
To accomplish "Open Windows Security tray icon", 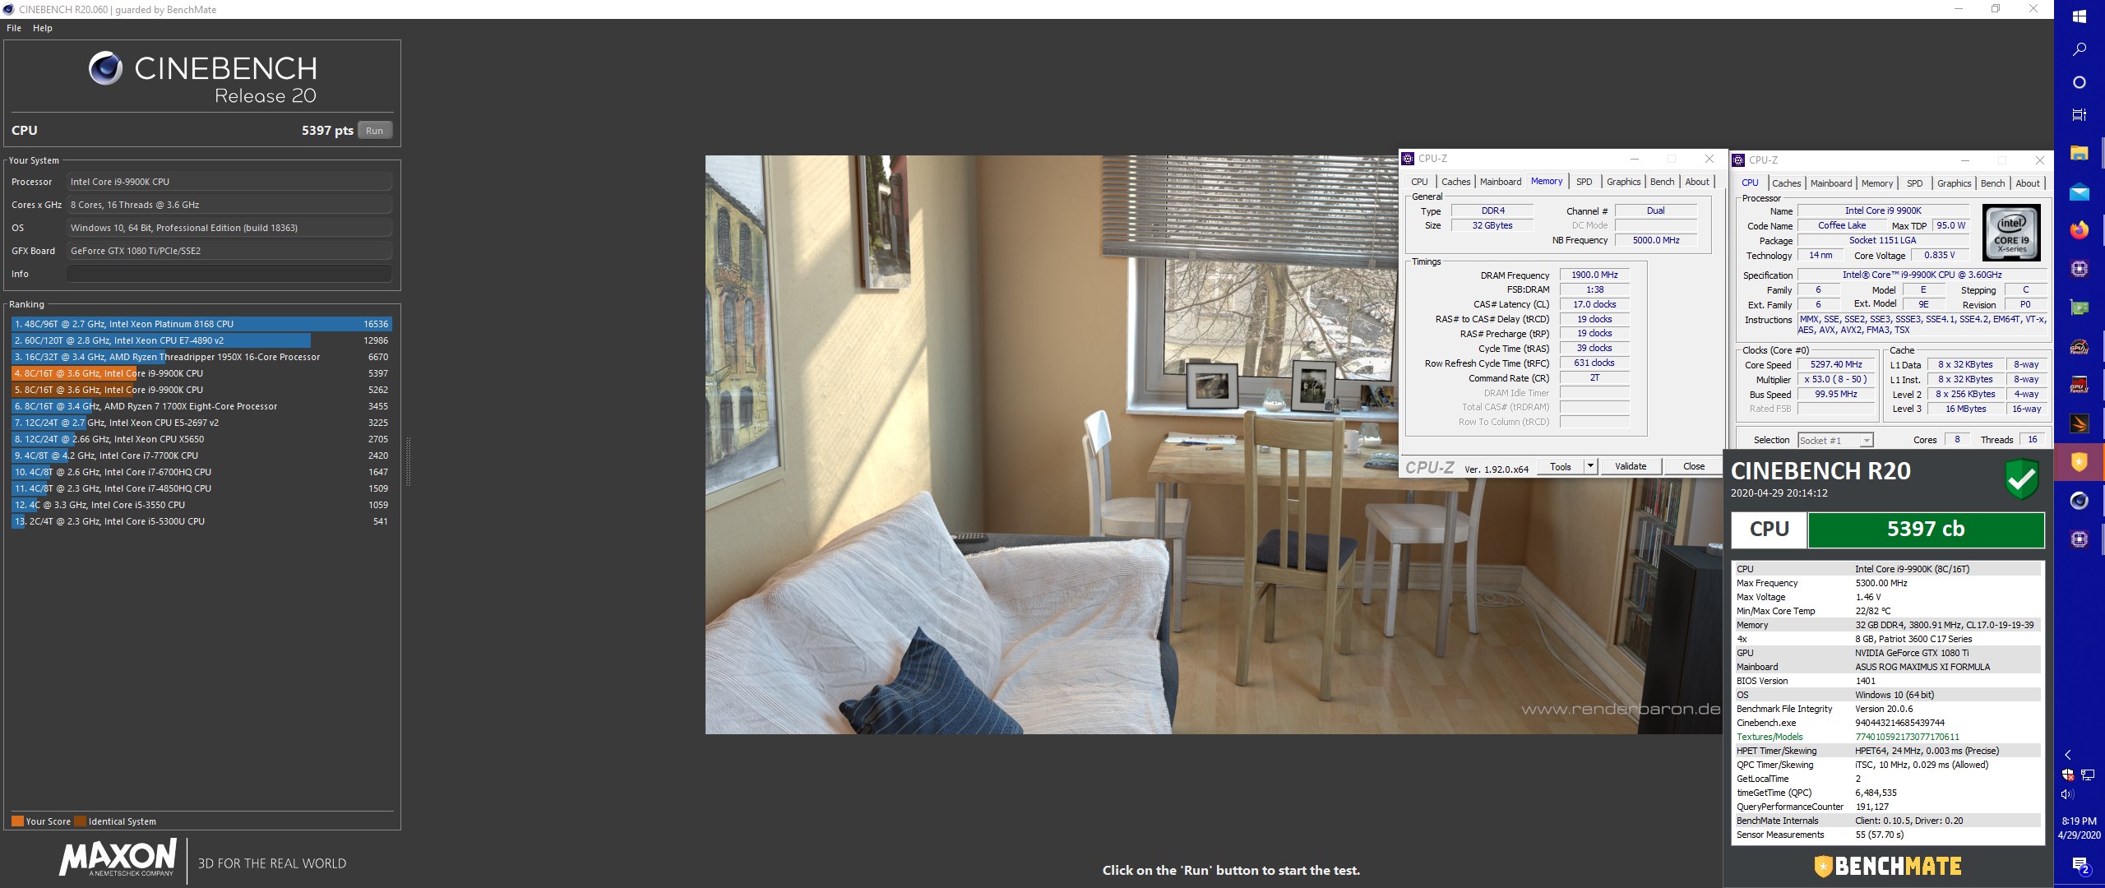I will (x=2068, y=775).
